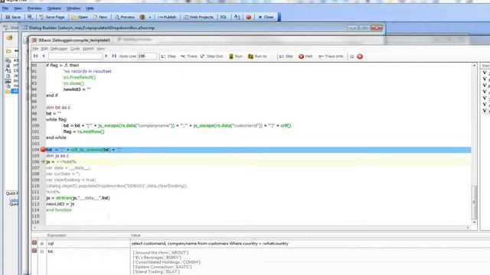This screenshot has width=490, height=275.
Task: Open Web Projects from the toolbar
Action: 198,17
